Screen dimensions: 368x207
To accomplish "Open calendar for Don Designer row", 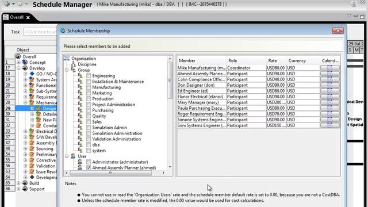I will tap(329, 85).
